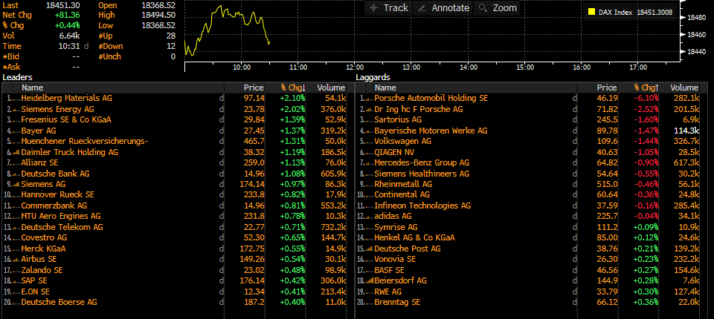The width and height of the screenshot is (714, 319).
Task: Click Deutsche Telekom's 732.2k volume cell
Action: click(x=332, y=227)
